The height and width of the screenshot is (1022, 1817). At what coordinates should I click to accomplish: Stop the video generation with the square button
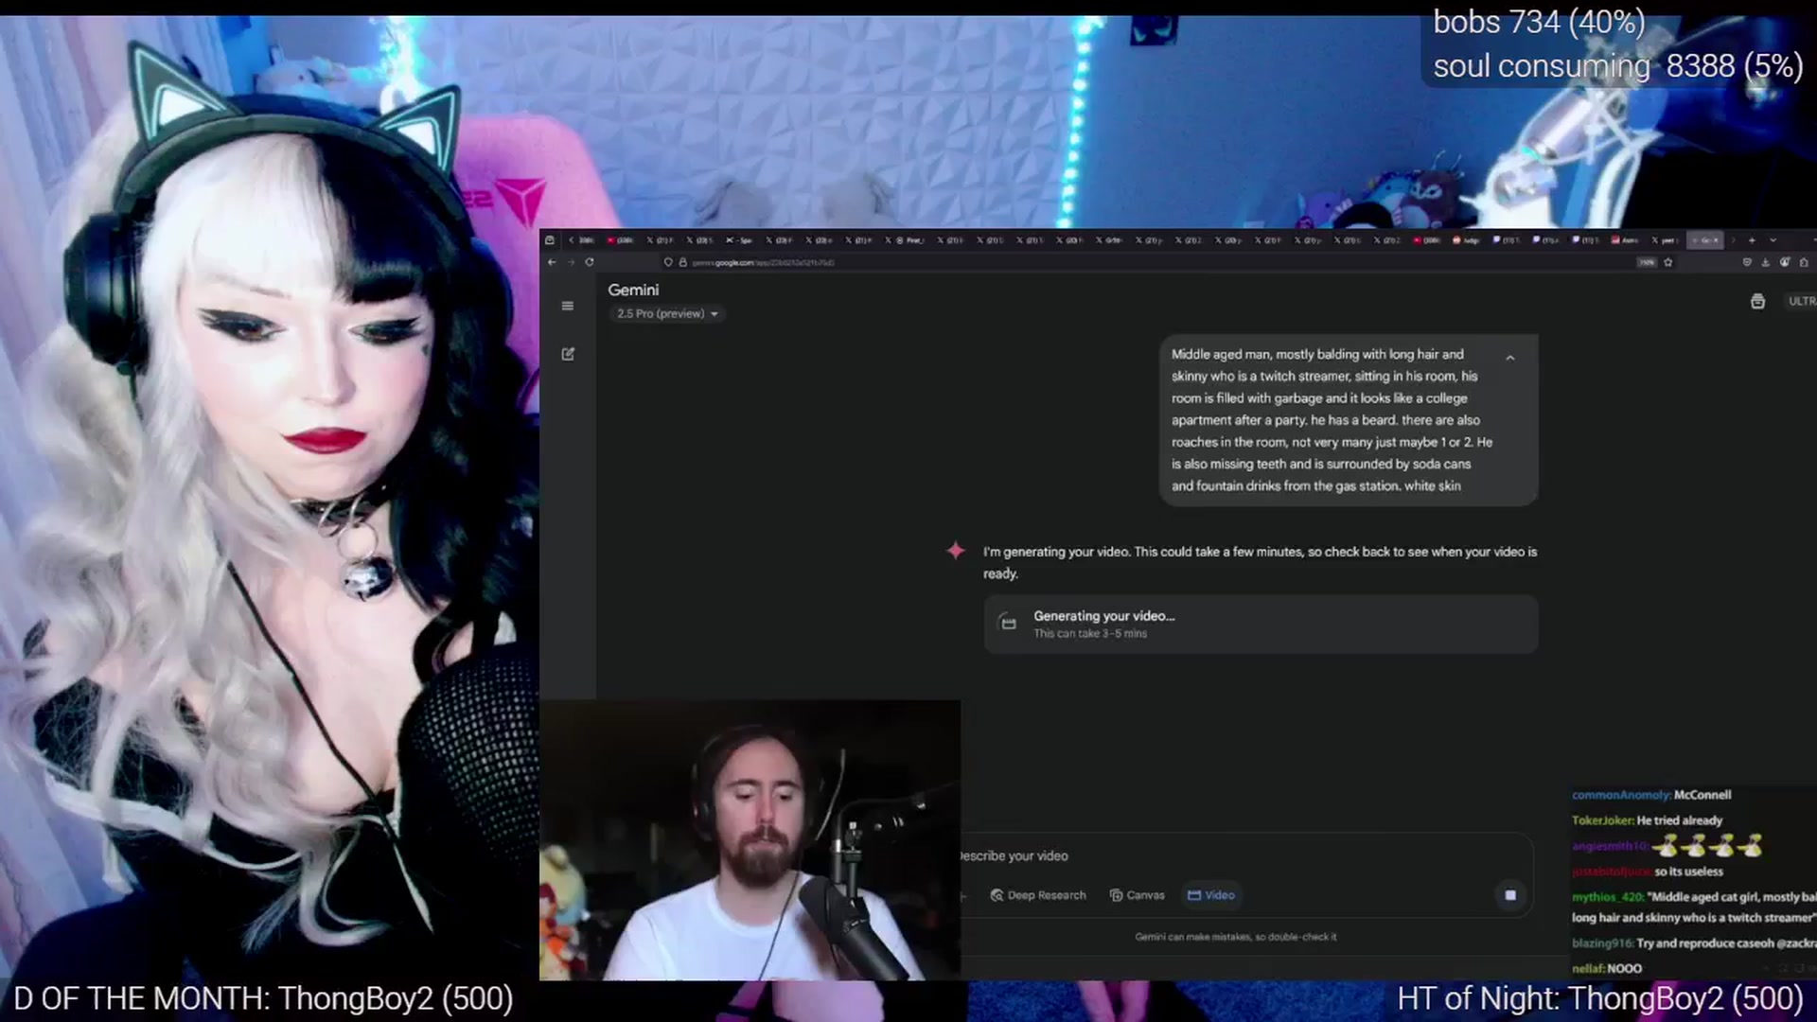click(1510, 894)
